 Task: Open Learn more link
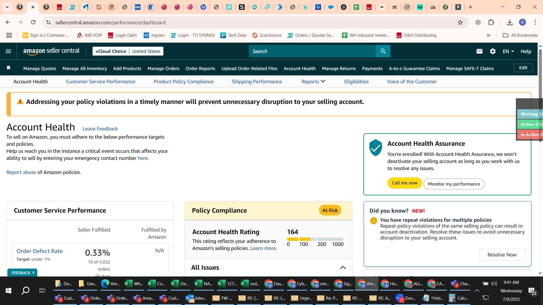point(263,248)
